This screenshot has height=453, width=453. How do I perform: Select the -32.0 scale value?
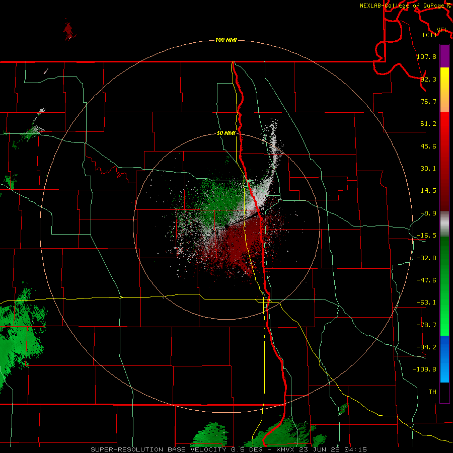tap(426, 258)
